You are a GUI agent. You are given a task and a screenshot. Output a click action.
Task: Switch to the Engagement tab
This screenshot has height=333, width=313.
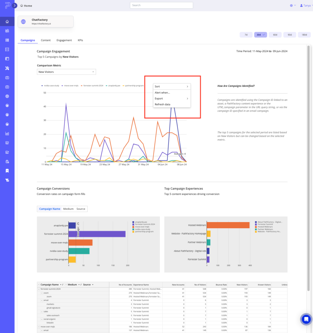click(x=64, y=40)
